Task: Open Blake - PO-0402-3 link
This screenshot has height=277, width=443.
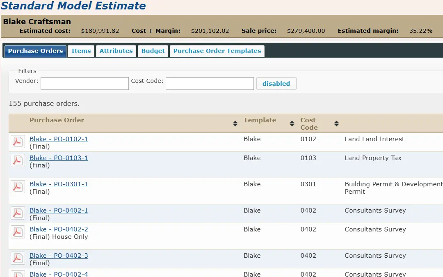Action: tap(59, 256)
